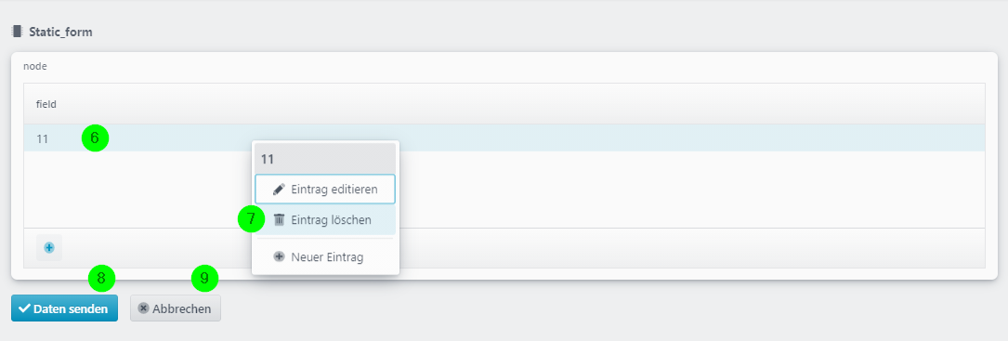Click the green marker numbered 9
Viewport: 1008px width, 341px height.
point(205,278)
